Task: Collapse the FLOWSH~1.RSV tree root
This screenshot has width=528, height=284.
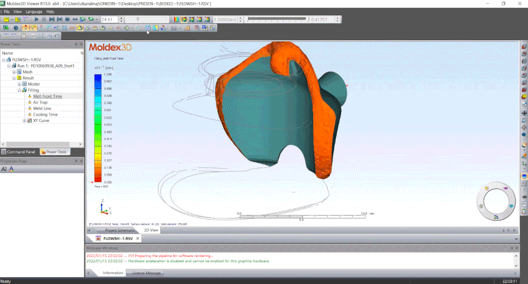Action: pos(4,60)
